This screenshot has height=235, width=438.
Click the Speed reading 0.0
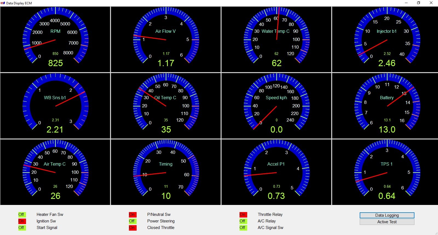click(276, 130)
